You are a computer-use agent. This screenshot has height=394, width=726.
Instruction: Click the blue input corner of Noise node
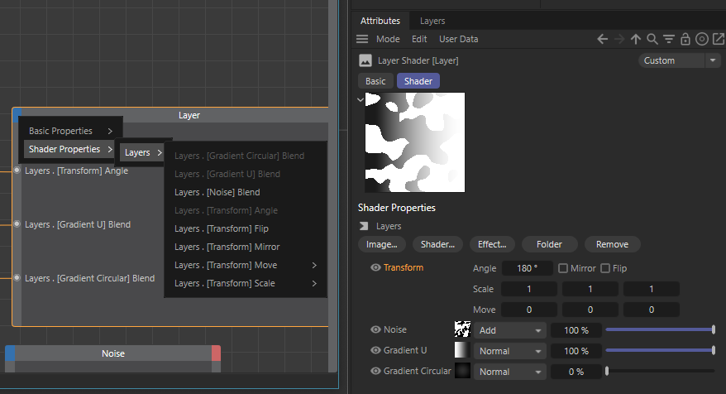click(x=10, y=353)
